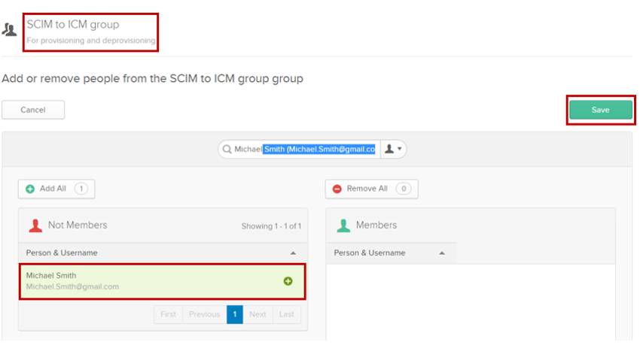Click the group icon beside SCIM to ICM group

point(10,31)
